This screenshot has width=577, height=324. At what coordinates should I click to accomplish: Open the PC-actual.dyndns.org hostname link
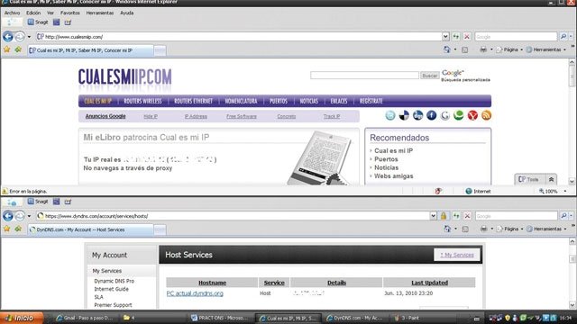coord(195,293)
